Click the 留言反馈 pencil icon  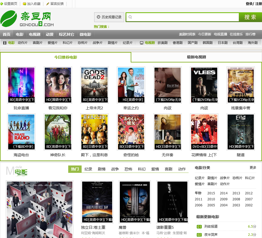click(x=47, y=4)
